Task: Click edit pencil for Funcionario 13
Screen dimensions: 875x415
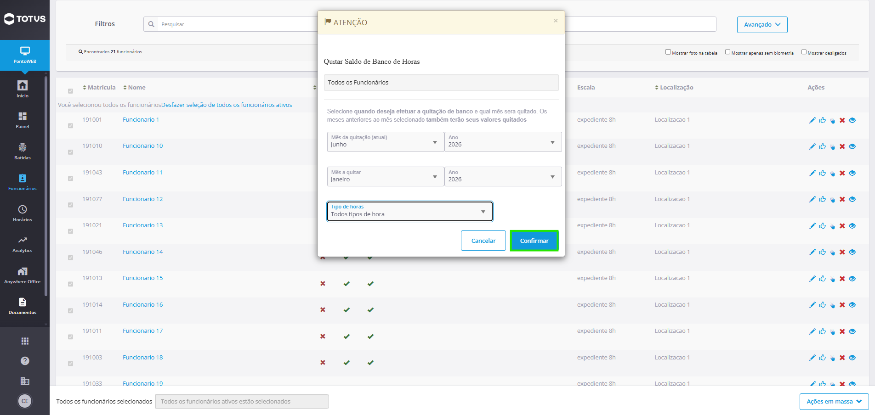Action: pos(812,226)
